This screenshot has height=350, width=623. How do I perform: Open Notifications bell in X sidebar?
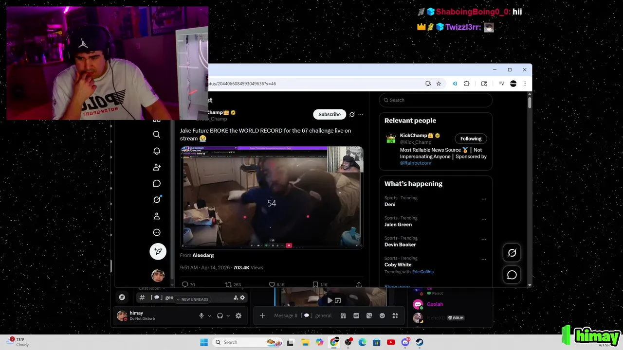click(x=157, y=151)
